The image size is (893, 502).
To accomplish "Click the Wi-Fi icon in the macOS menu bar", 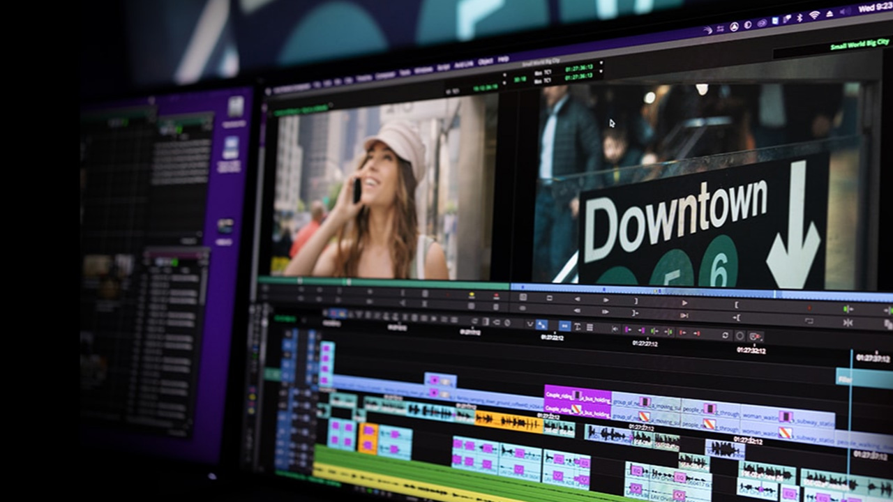I will tap(814, 13).
